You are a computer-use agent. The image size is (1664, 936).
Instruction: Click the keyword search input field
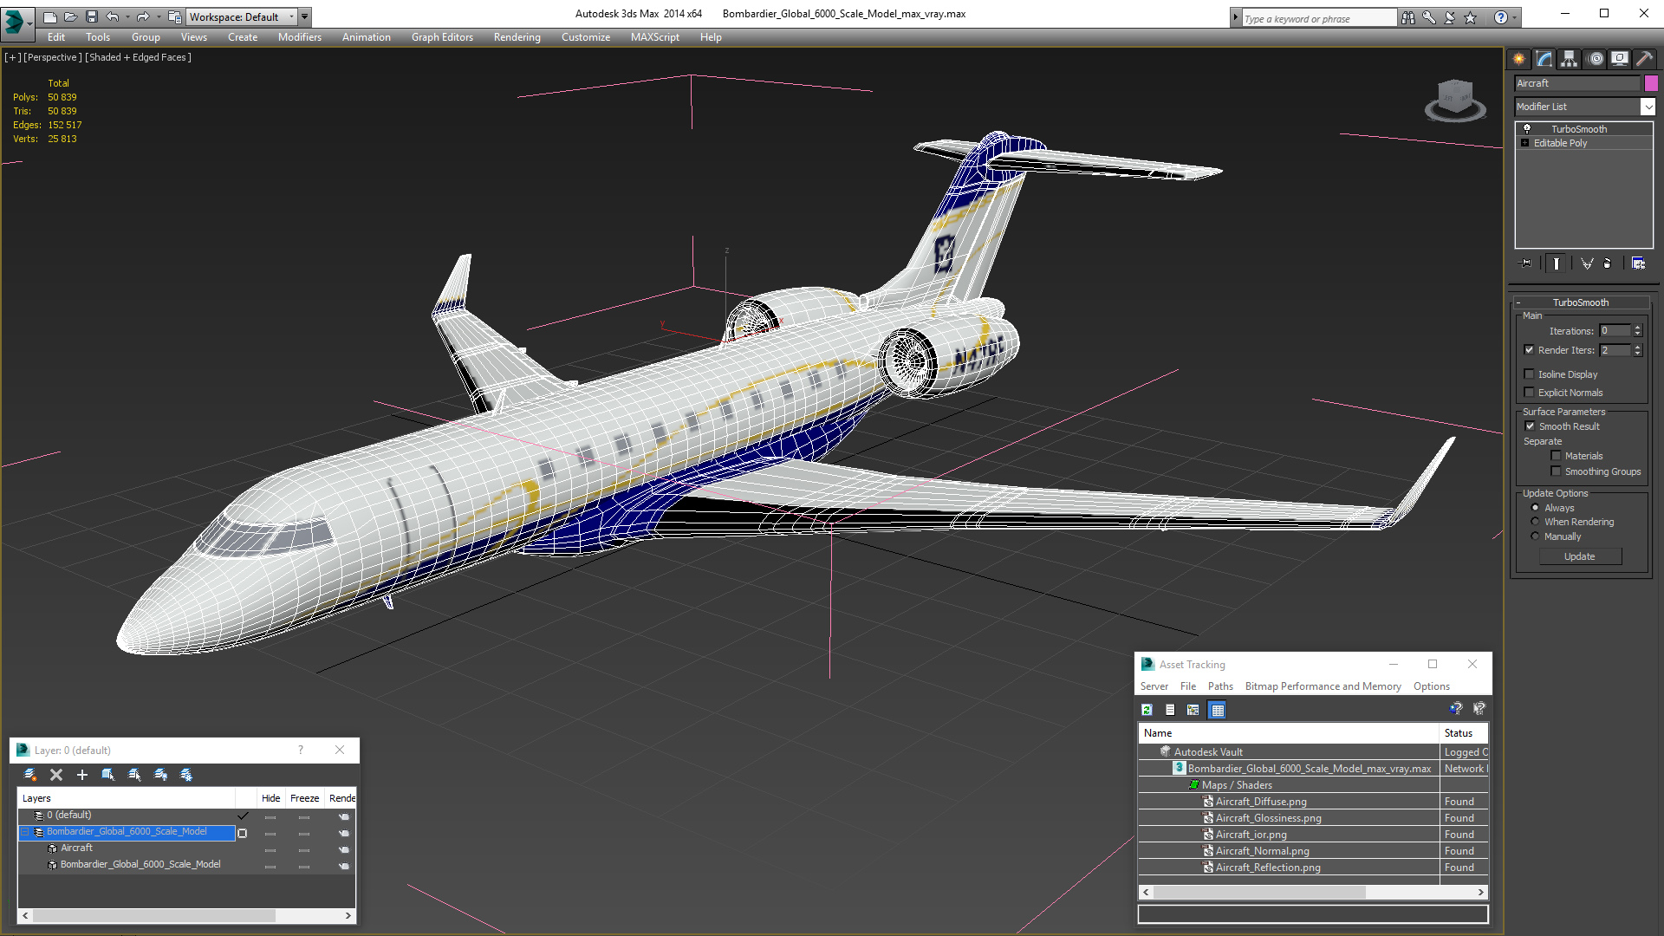(1319, 18)
